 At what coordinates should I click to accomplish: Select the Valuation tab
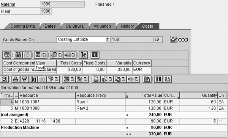point(102,26)
